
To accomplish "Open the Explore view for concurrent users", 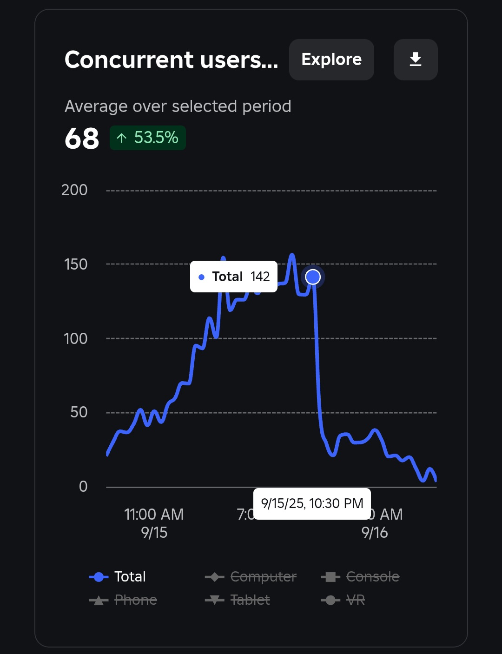I will 331,59.
